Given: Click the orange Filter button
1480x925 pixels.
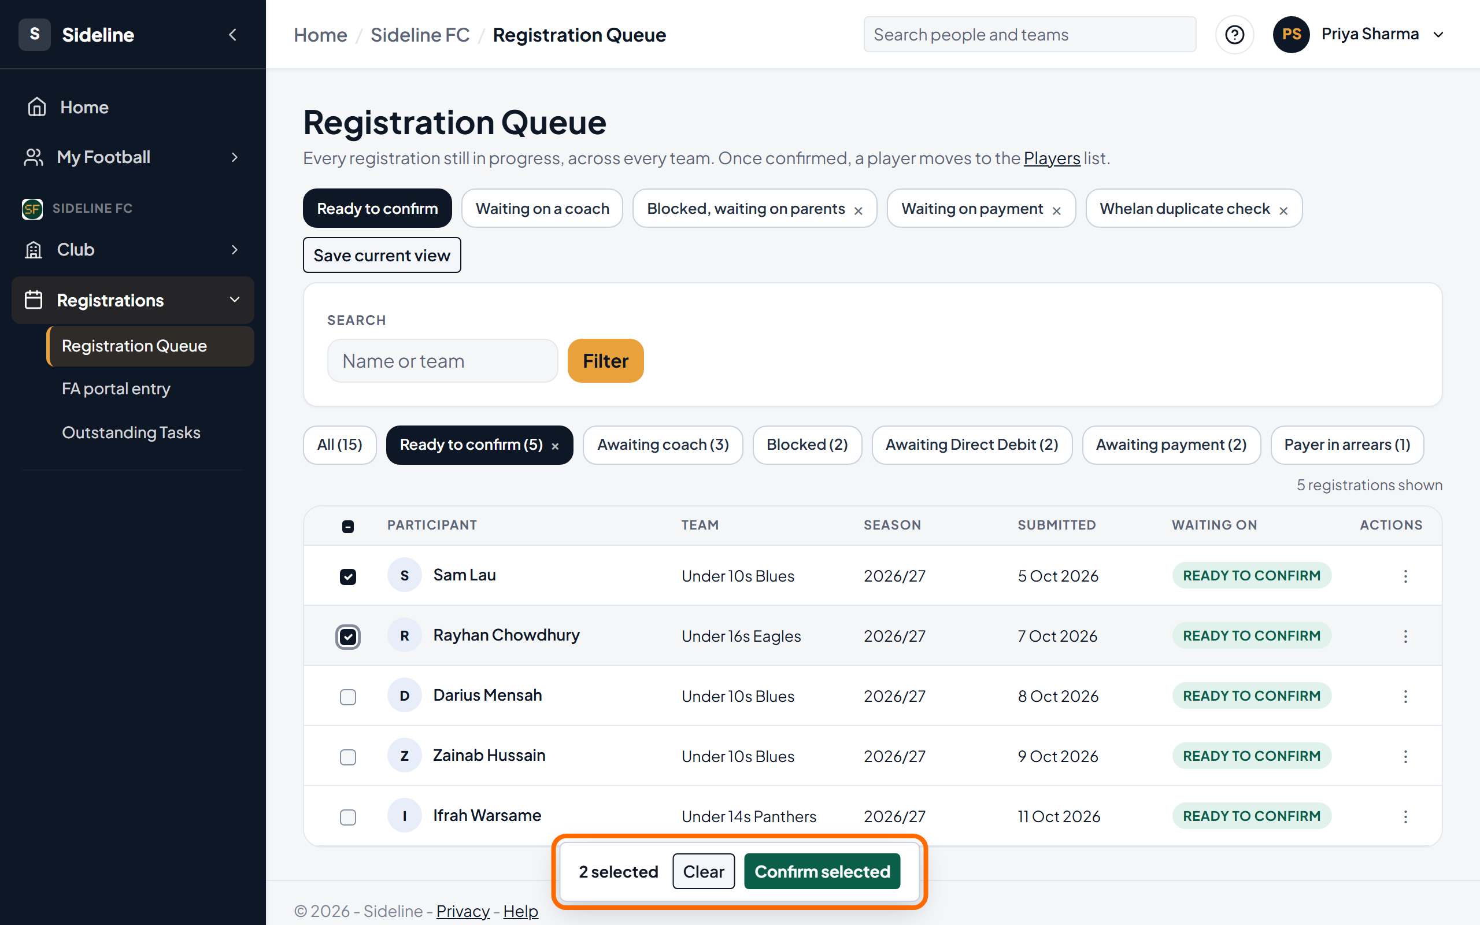Looking at the screenshot, I should point(605,361).
